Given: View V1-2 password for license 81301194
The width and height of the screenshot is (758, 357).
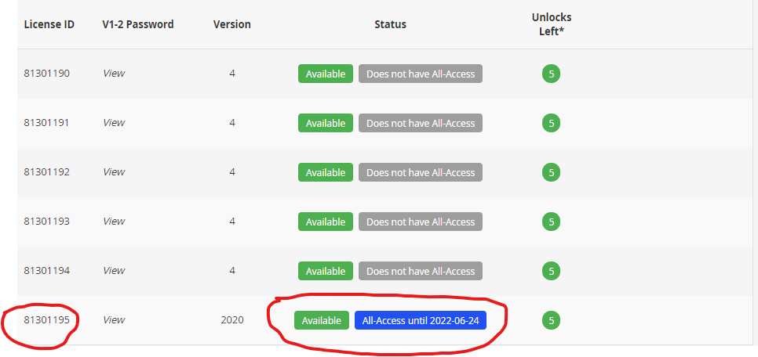Looking at the screenshot, I should pos(114,271).
